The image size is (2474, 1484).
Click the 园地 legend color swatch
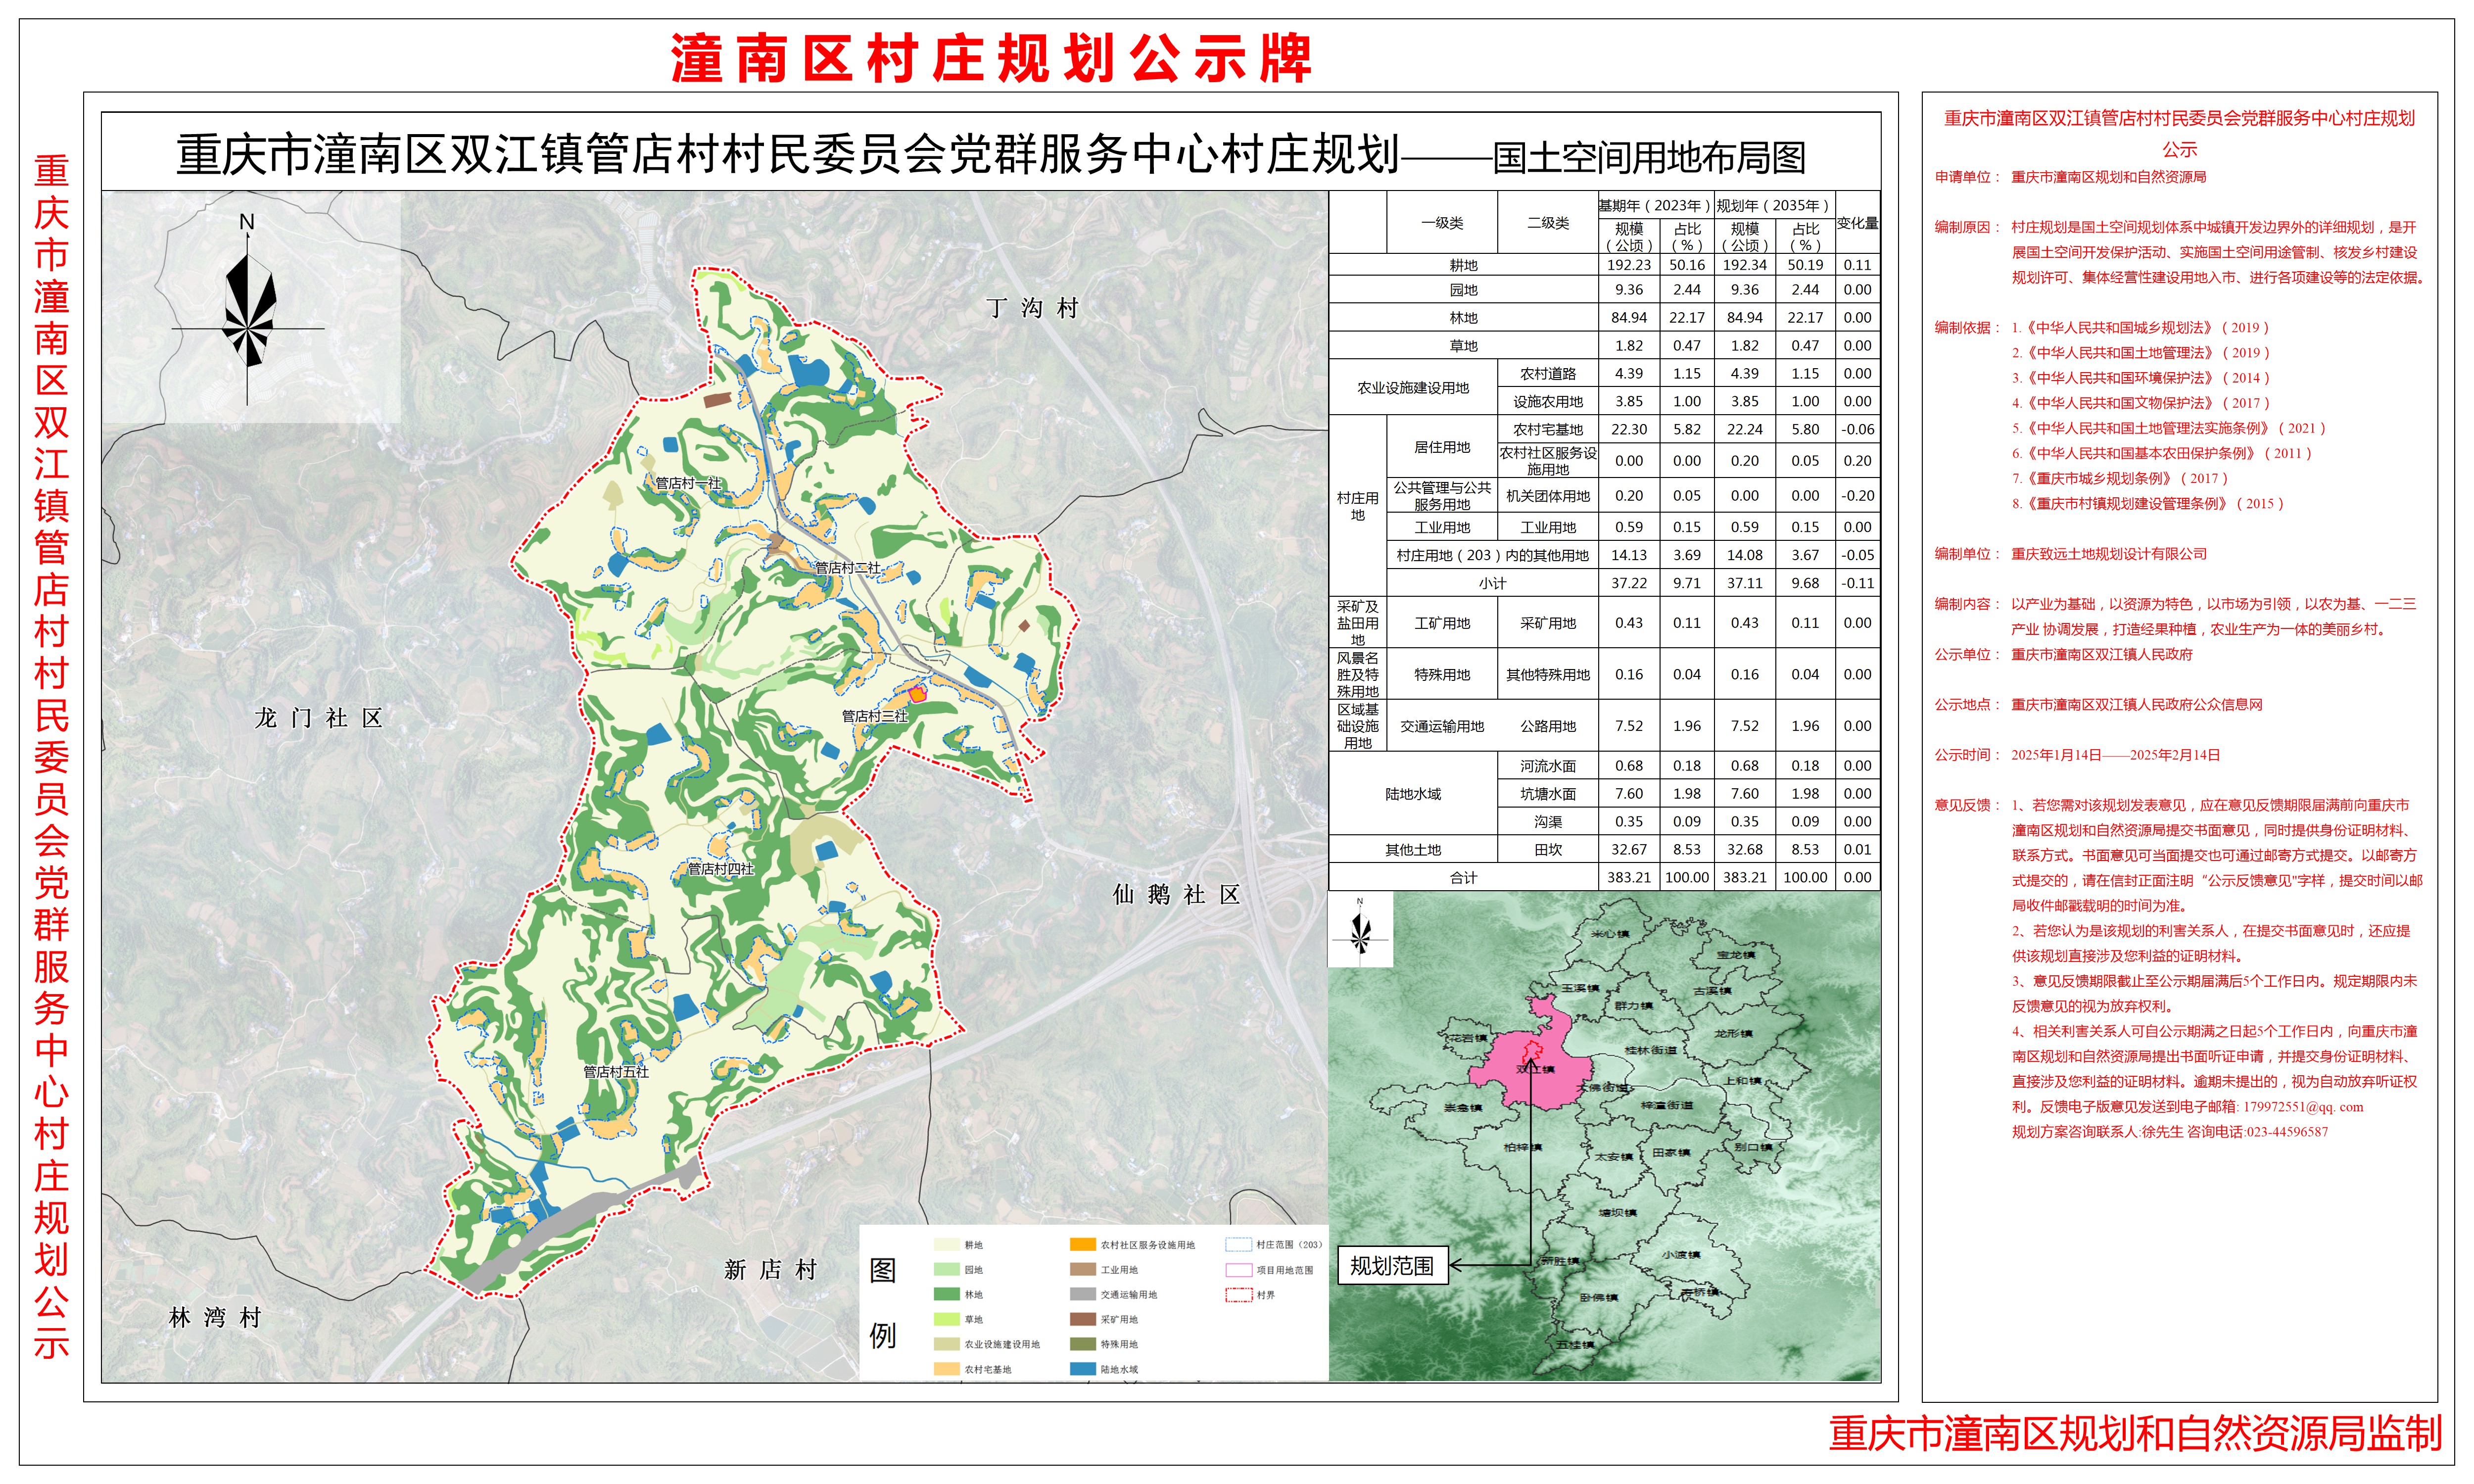point(946,1270)
